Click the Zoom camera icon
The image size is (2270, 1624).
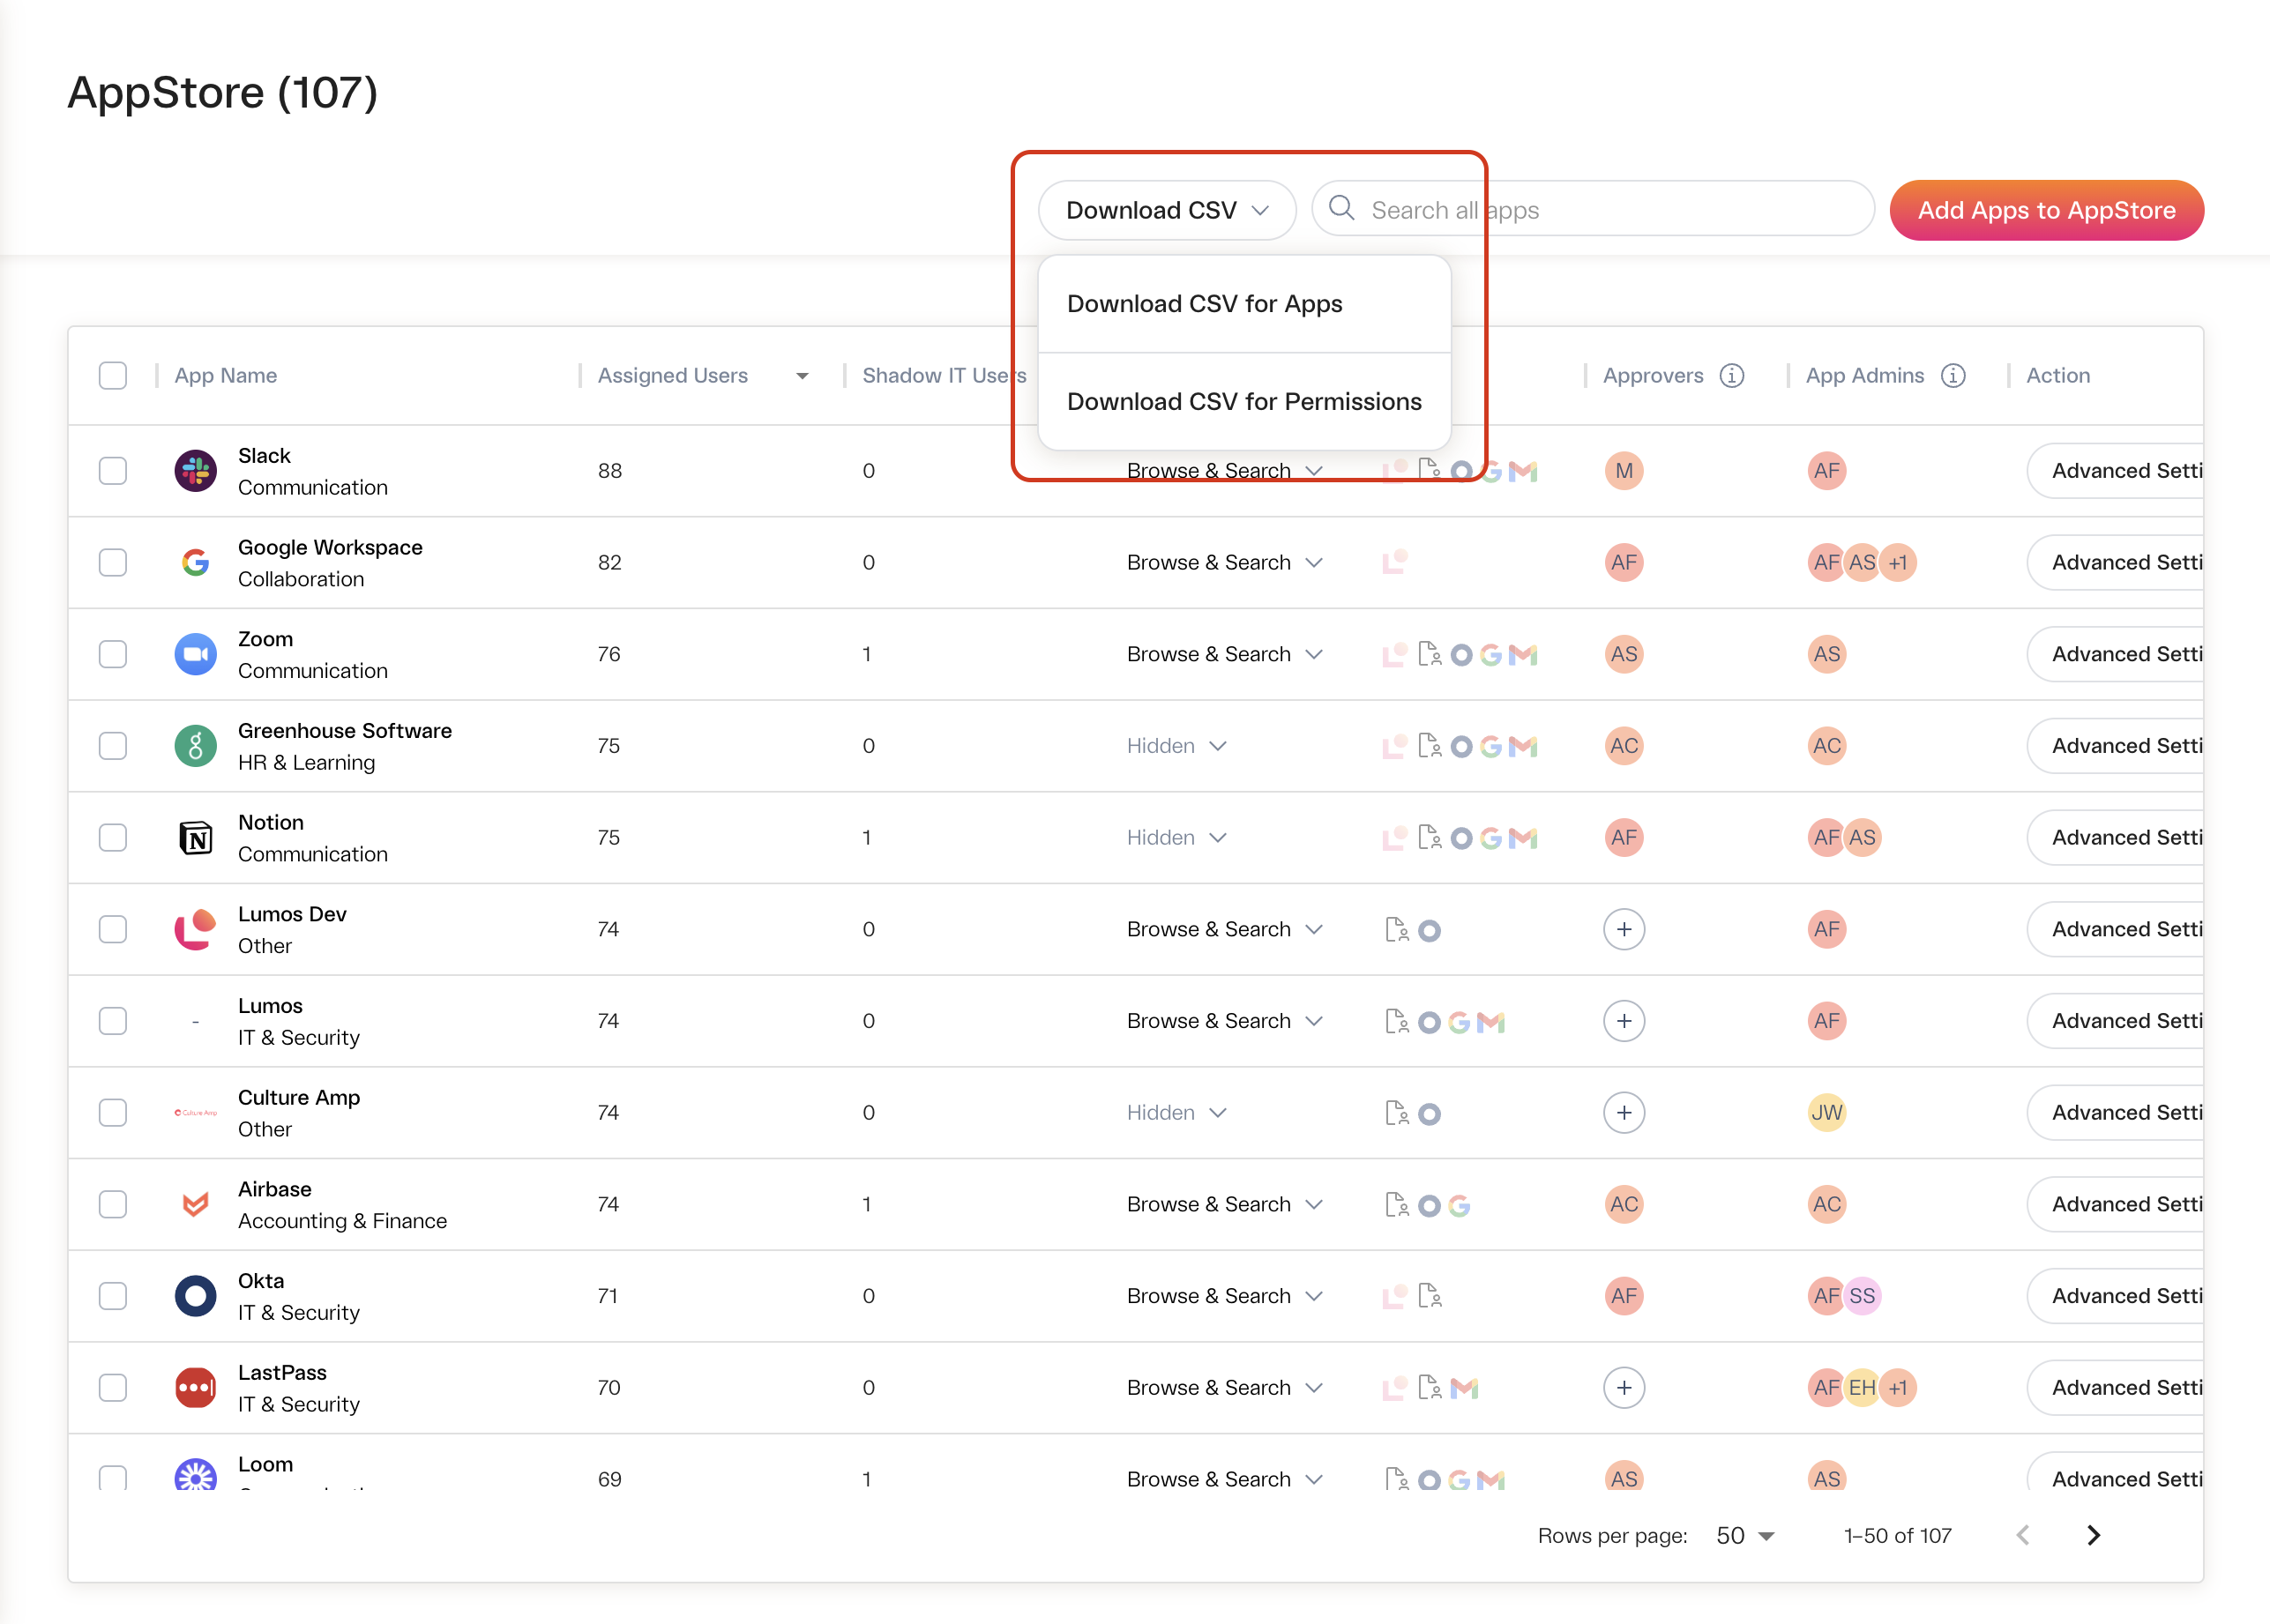coord(195,655)
